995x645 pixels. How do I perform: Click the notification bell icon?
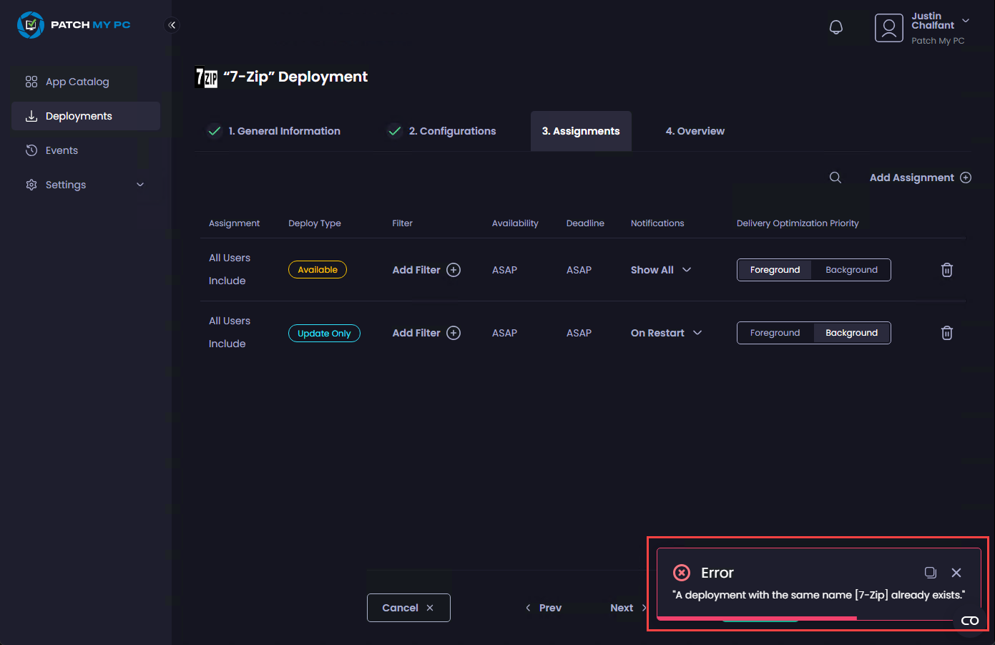pos(835,27)
